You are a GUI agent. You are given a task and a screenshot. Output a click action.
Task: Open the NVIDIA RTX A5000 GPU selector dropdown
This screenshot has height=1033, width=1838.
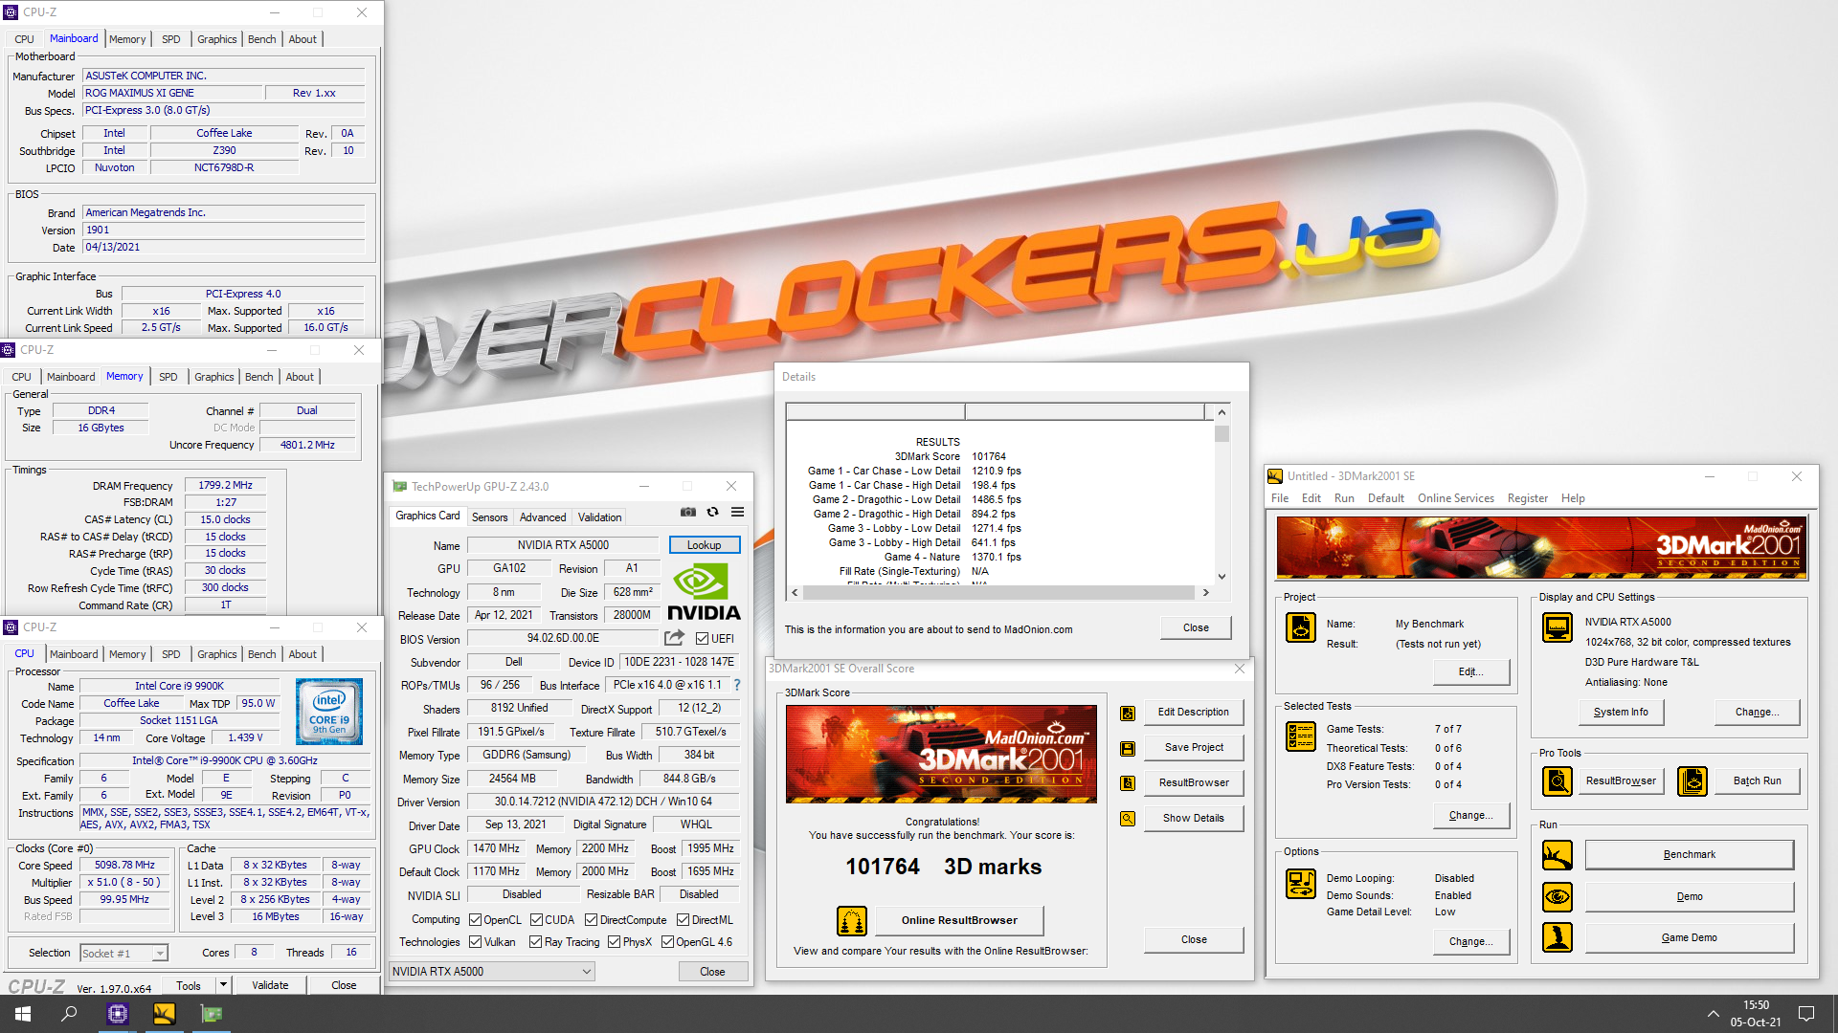point(492,972)
